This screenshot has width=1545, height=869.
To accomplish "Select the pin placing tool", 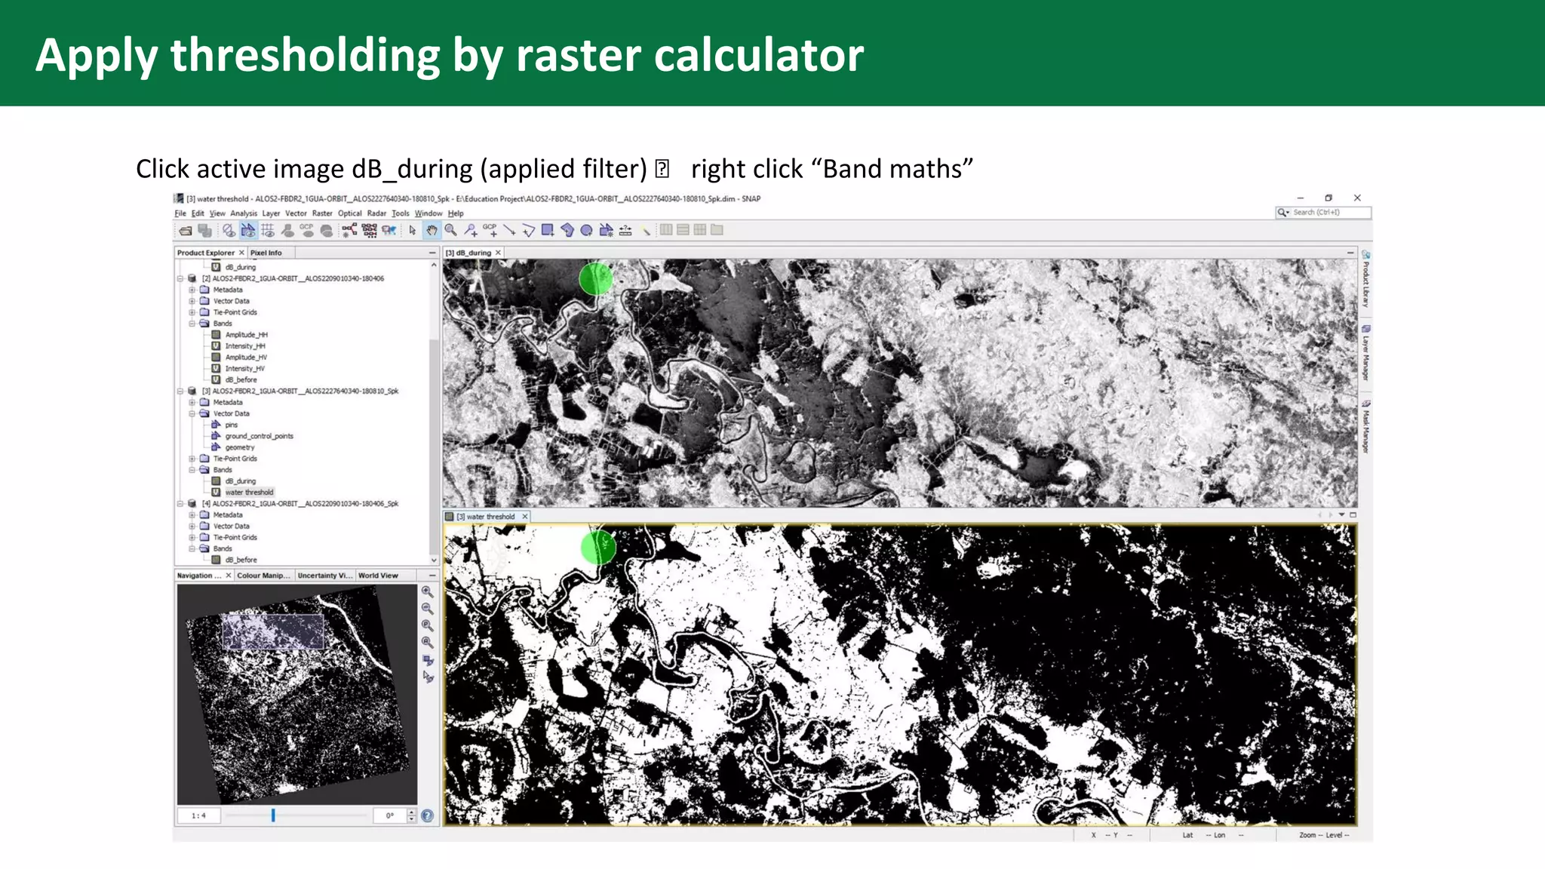I will tap(471, 231).
